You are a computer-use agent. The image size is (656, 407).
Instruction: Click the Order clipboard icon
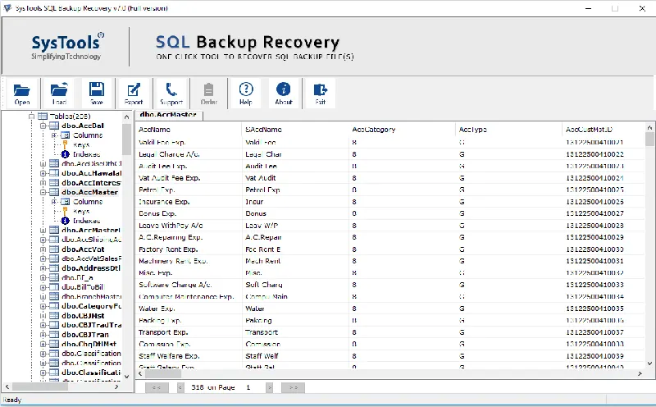[x=208, y=94]
